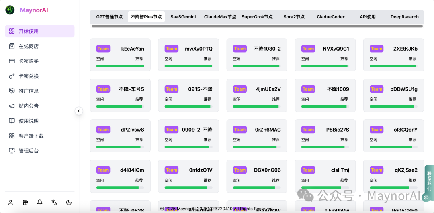Click the 管理后台 monitor icon
This screenshot has width=434, height=213.
click(x=12, y=150)
